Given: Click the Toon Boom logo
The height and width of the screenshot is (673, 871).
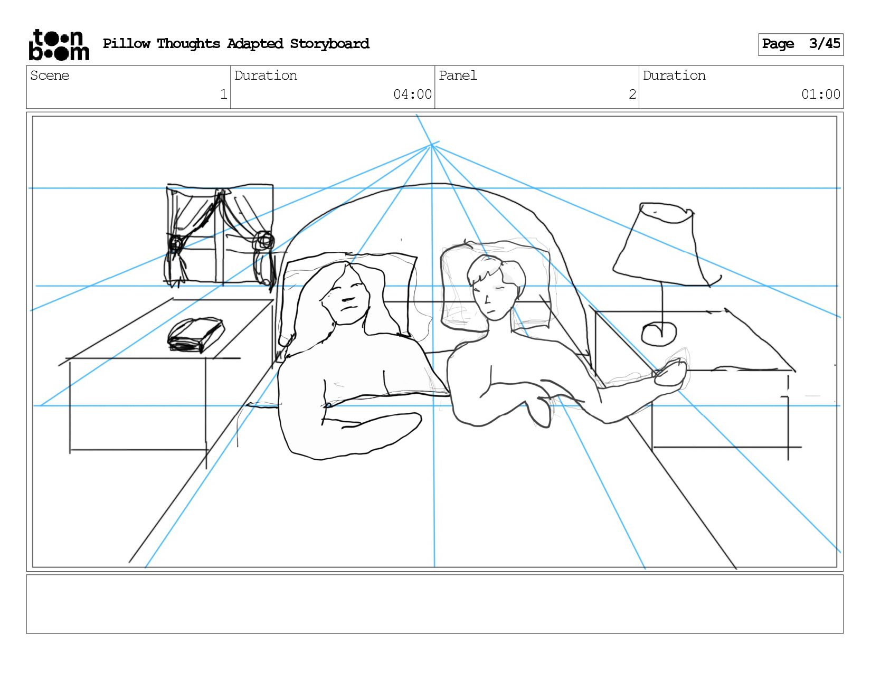Looking at the screenshot, I should [59, 45].
